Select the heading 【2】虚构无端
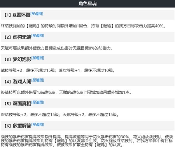 18,37
